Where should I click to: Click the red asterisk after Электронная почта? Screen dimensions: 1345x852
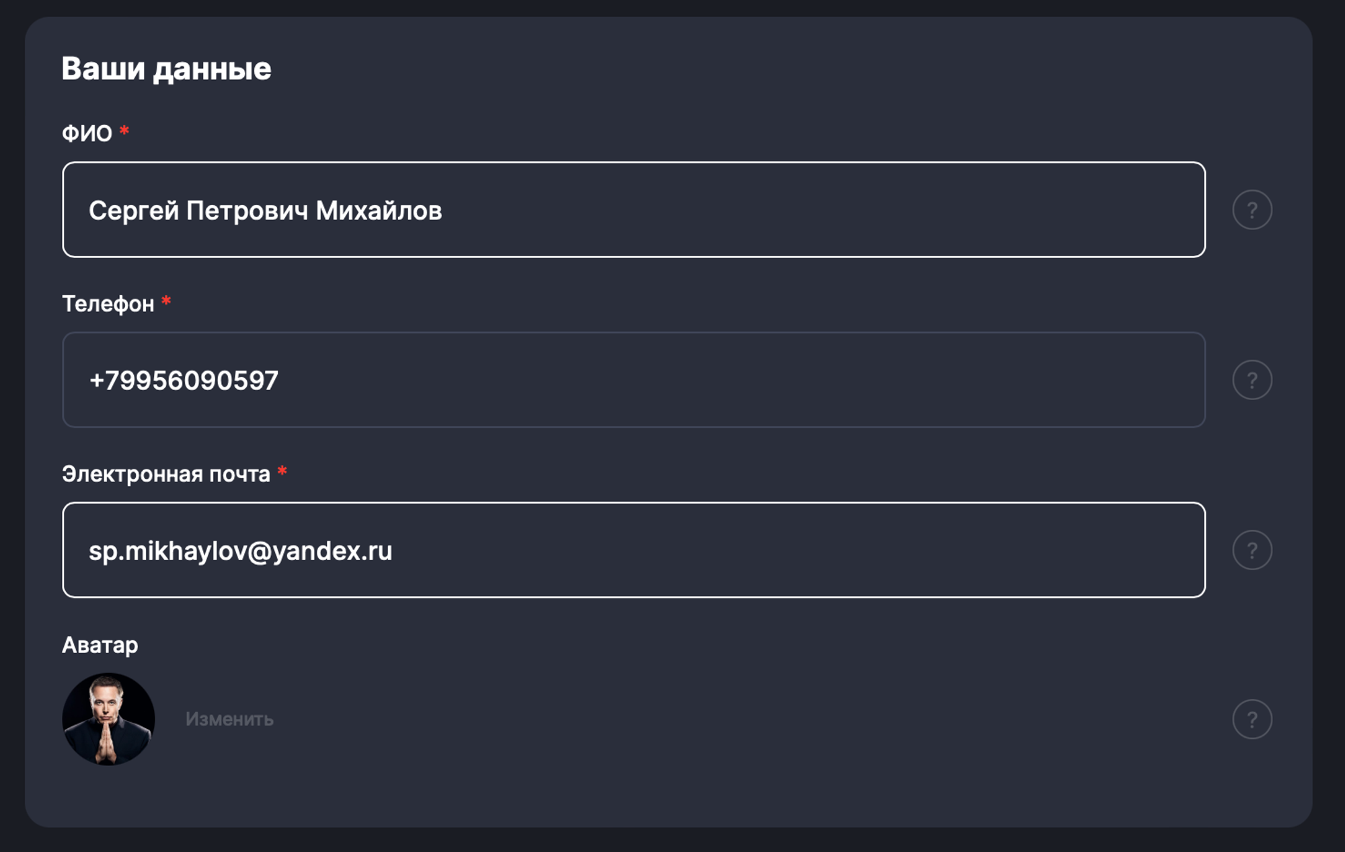[x=282, y=471]
